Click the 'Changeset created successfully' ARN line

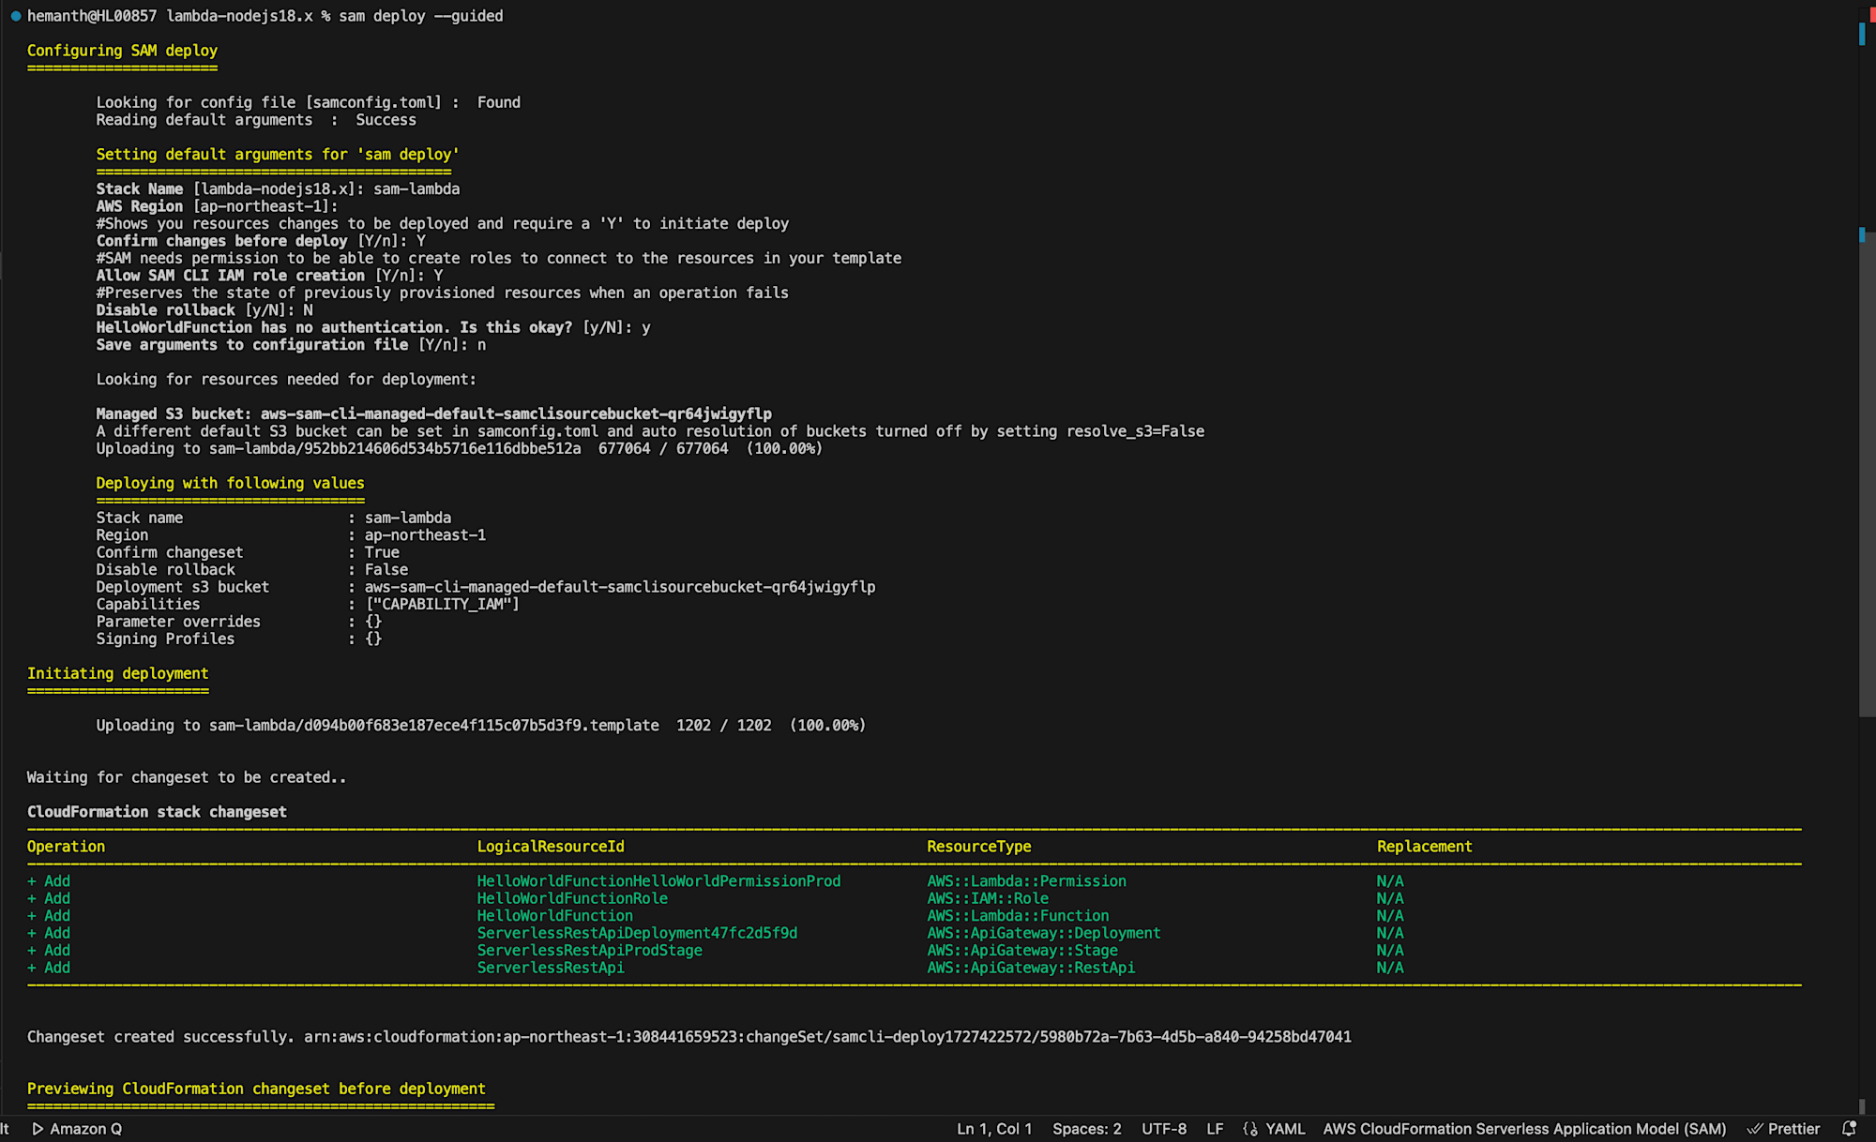(x=689, y=1037)
